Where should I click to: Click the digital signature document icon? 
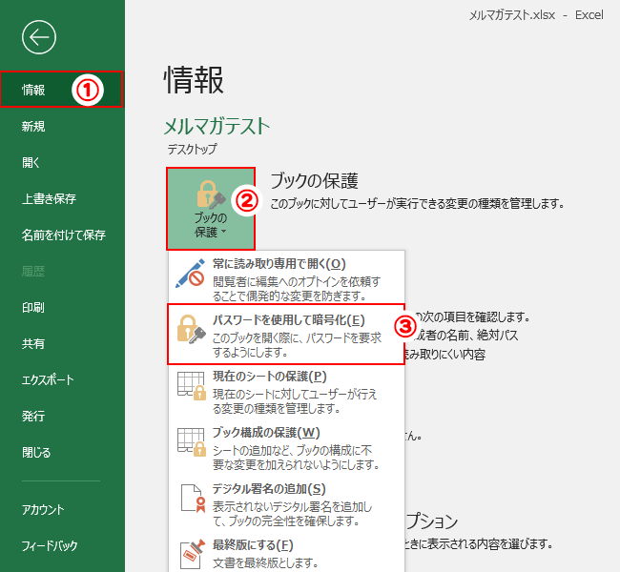pyautogui.click(x=192, y=498)
